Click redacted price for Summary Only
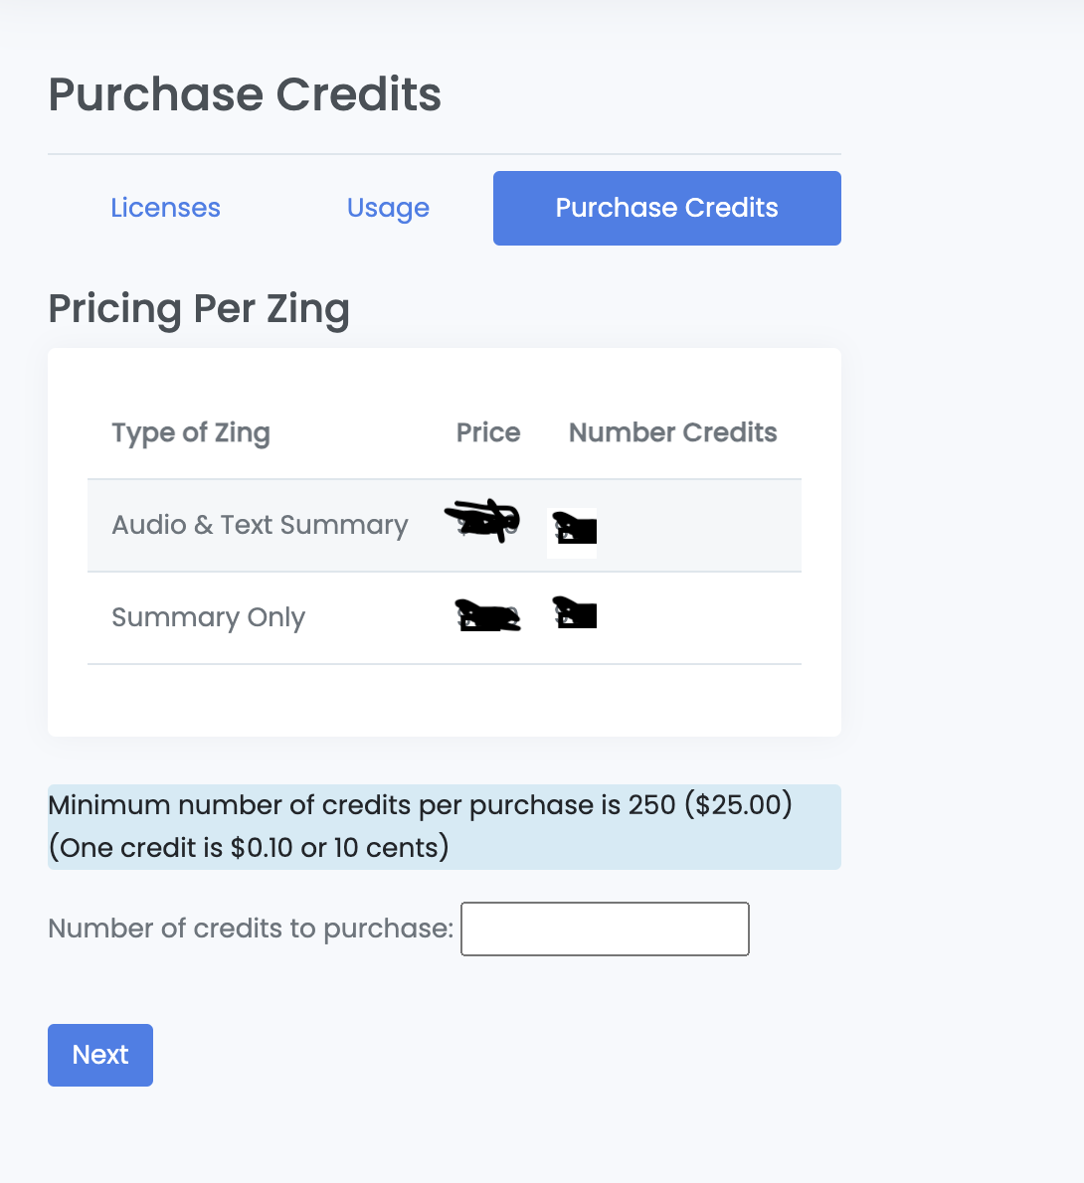 click(x=486, y=617)
